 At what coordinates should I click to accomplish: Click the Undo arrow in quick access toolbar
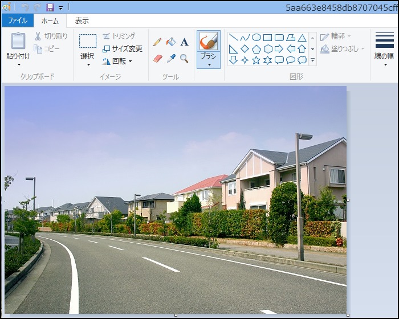(25, 7)
